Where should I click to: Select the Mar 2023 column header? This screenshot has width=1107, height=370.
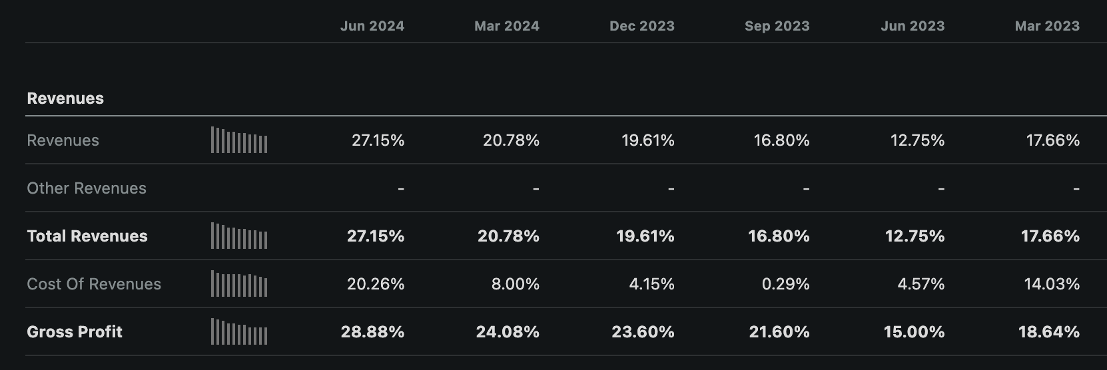pyautogui.click(x=1046, y=26)
